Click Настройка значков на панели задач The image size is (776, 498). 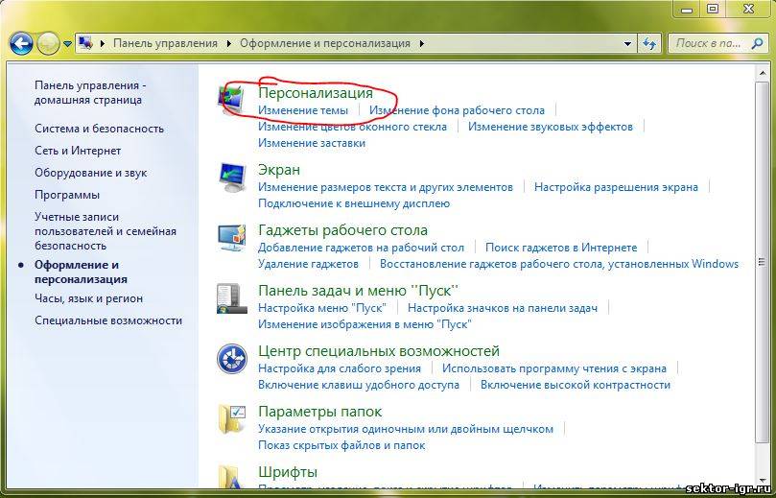point(503,308)
